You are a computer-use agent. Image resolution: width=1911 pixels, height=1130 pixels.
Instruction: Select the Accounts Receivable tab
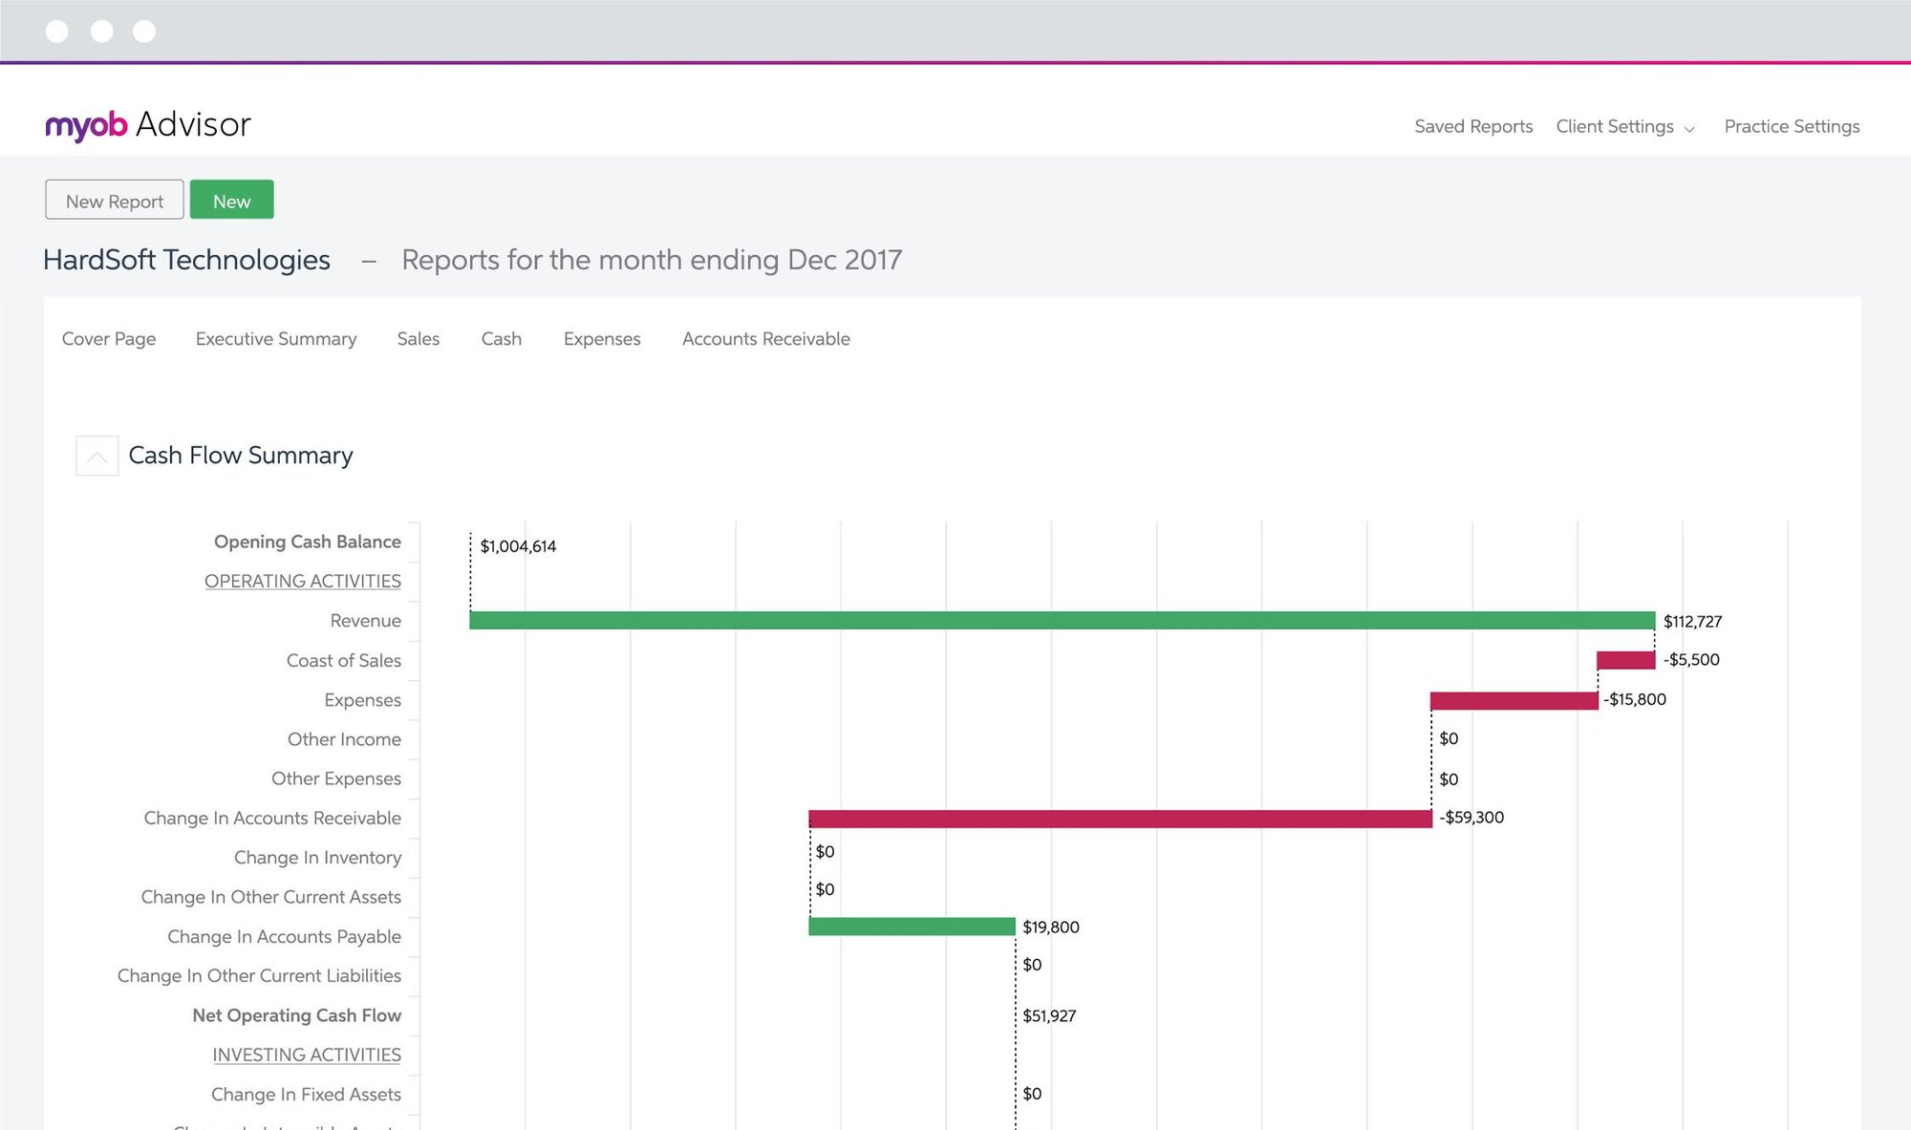click(x=766, y=339)
